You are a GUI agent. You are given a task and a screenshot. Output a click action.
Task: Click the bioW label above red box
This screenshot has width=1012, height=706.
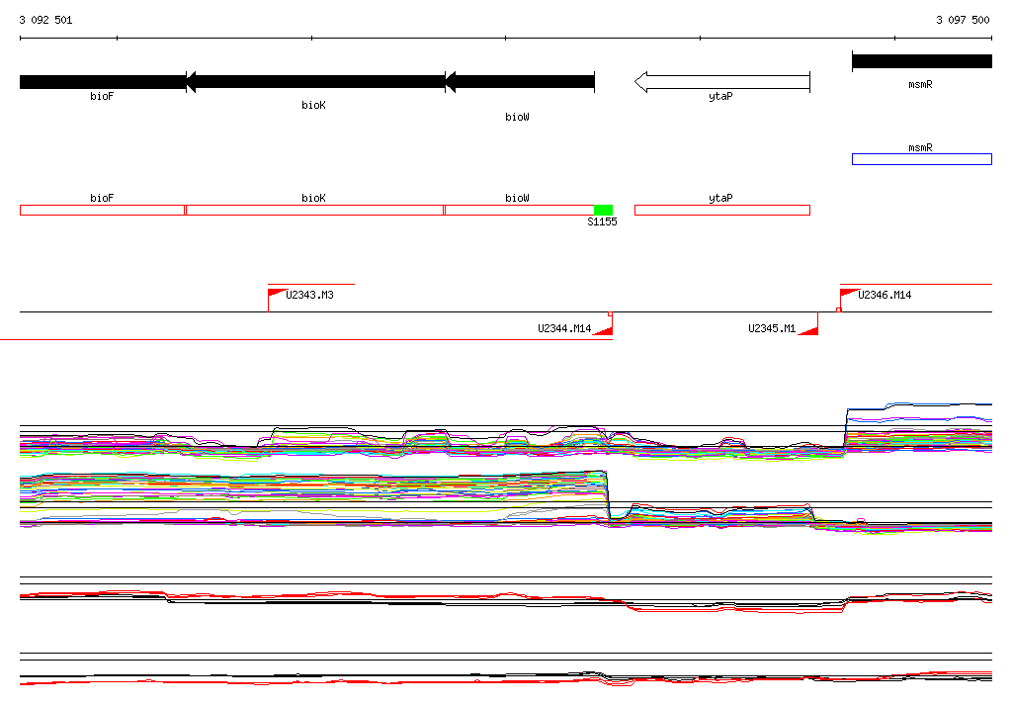517,198
